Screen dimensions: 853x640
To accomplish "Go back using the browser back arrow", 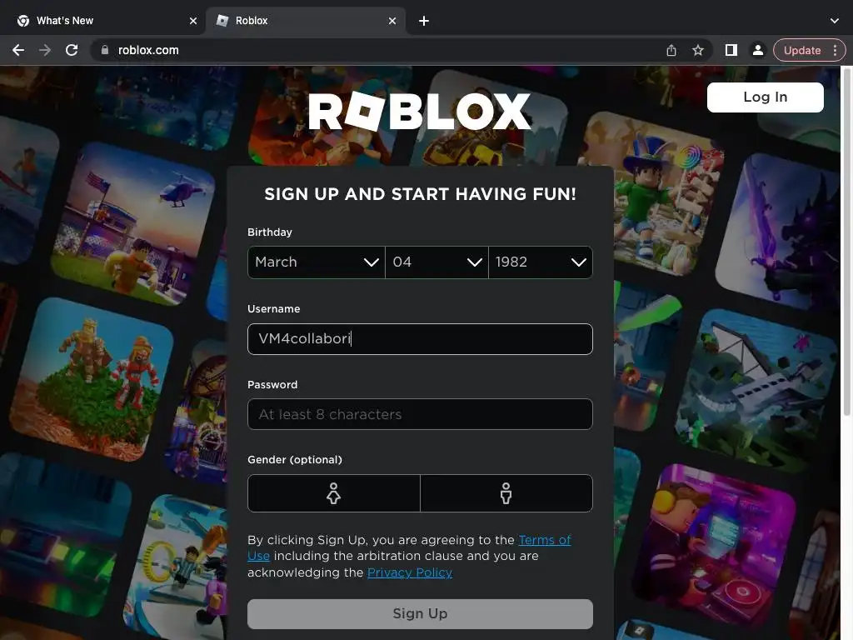I will pos(18,50).
